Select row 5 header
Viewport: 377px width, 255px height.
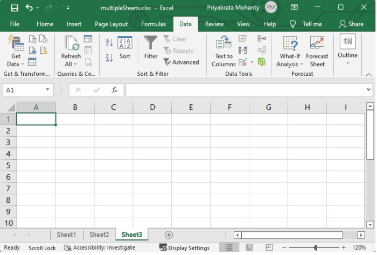(8, 166)
